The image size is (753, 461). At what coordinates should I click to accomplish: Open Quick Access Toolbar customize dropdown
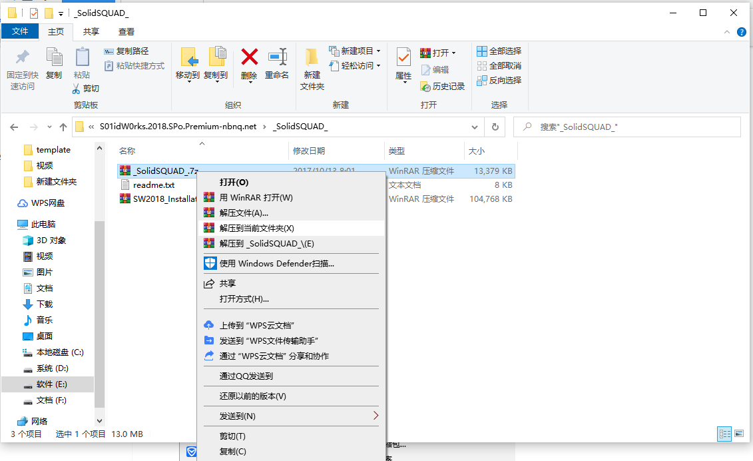(x=61, y=13)
